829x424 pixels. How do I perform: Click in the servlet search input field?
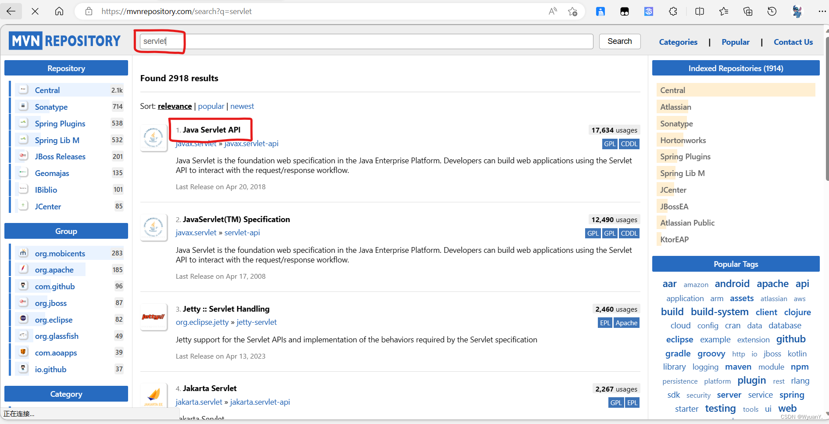click(x=366, y=41)
